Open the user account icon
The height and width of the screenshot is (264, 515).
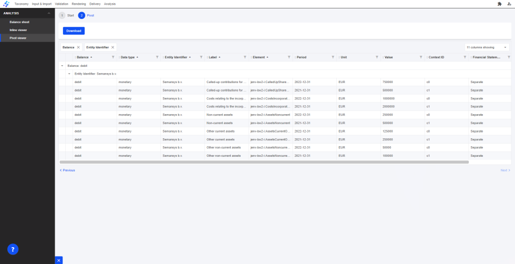[509, 4]
